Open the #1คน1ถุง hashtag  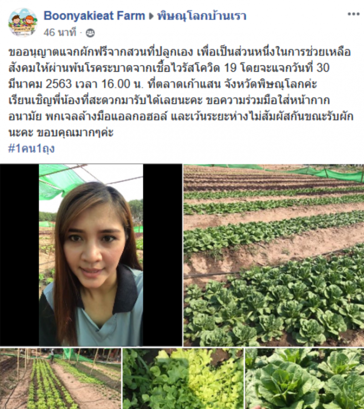point(31,149)
